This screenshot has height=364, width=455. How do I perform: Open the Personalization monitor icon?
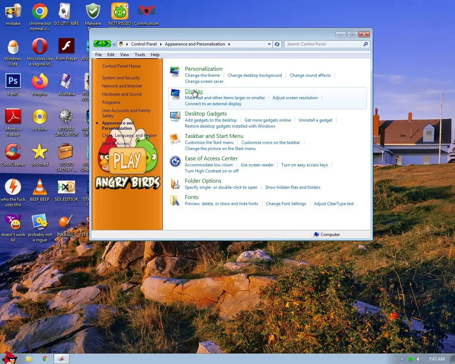coord(175,71)
